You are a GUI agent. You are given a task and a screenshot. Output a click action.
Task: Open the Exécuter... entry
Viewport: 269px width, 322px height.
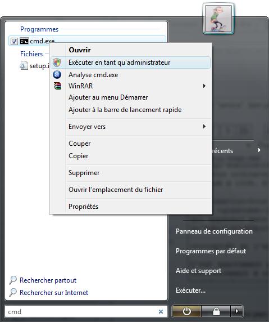190,290
